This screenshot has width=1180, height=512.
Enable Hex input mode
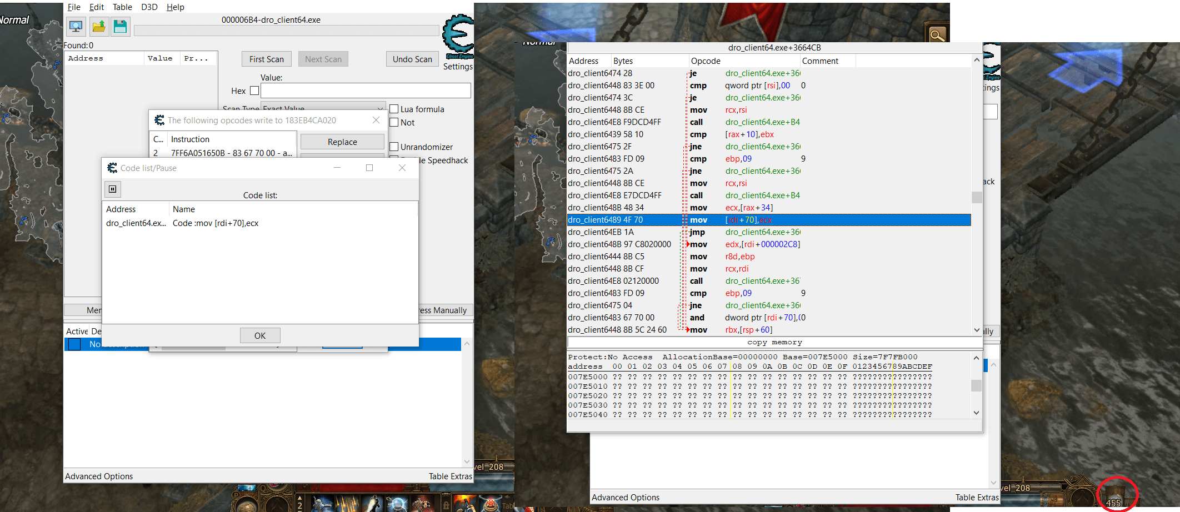[x=254, y=91]
